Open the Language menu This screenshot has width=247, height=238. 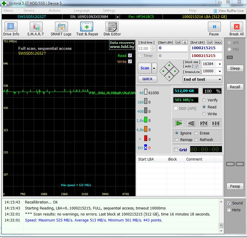coord(81,11)
